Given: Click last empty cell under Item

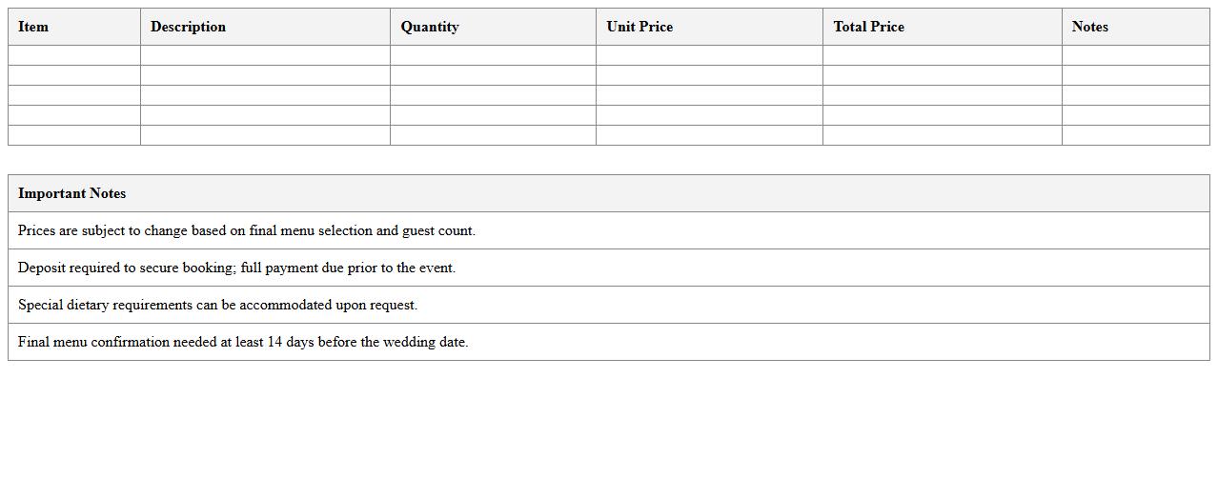Looking at the screenshot, I should click(74, 135).
